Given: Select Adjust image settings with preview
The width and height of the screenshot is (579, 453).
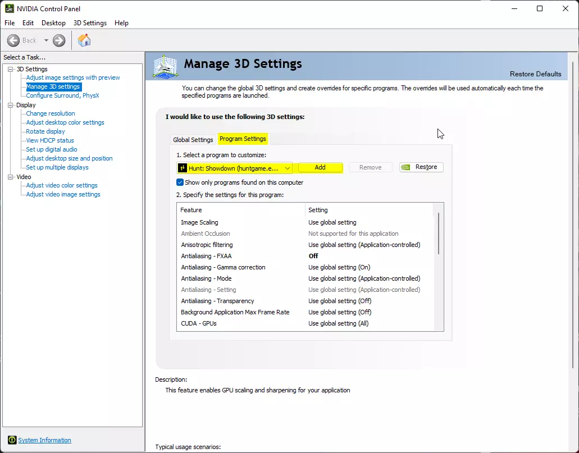Looking at the screenshot, I should 73,77.
